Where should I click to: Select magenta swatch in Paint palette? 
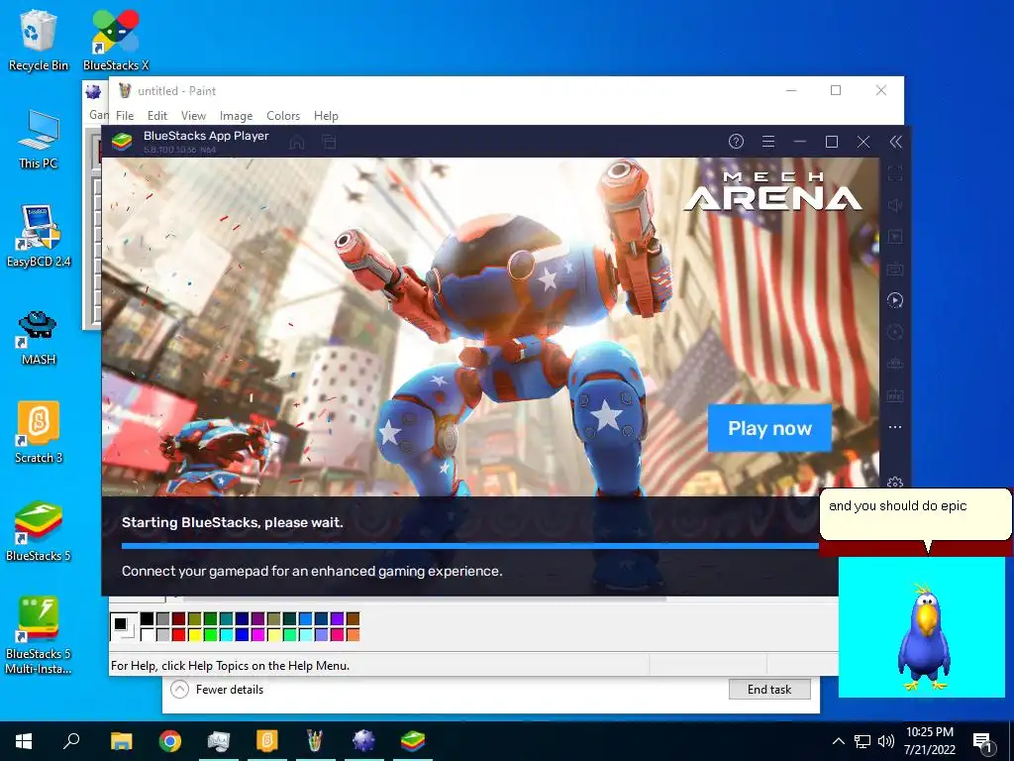click(x=258, y=635)
